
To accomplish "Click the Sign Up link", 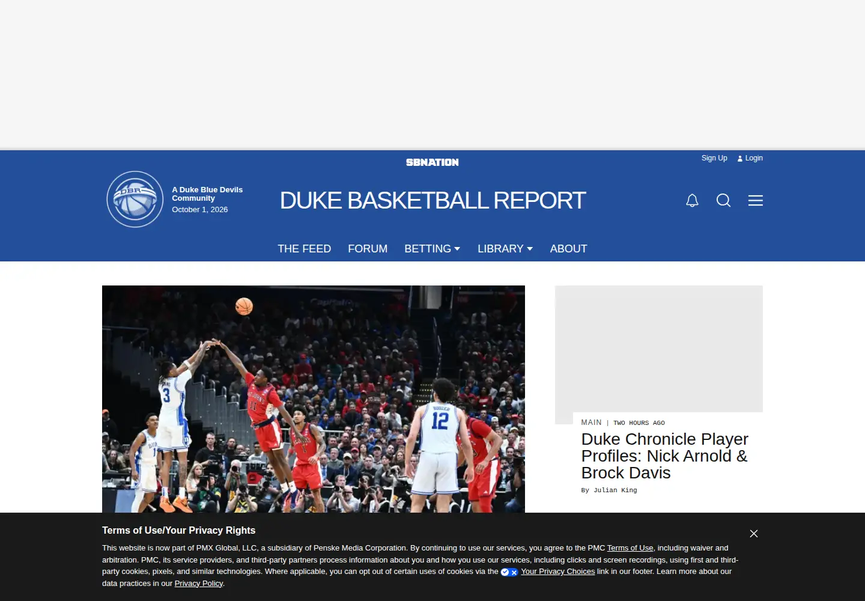I will 714,158.
